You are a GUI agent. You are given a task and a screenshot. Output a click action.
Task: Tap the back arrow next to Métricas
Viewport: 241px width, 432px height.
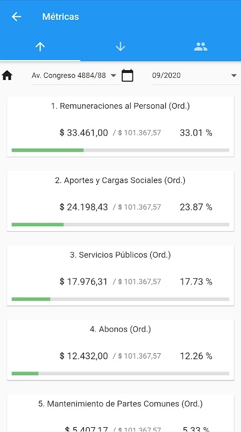tap(16, 17)
